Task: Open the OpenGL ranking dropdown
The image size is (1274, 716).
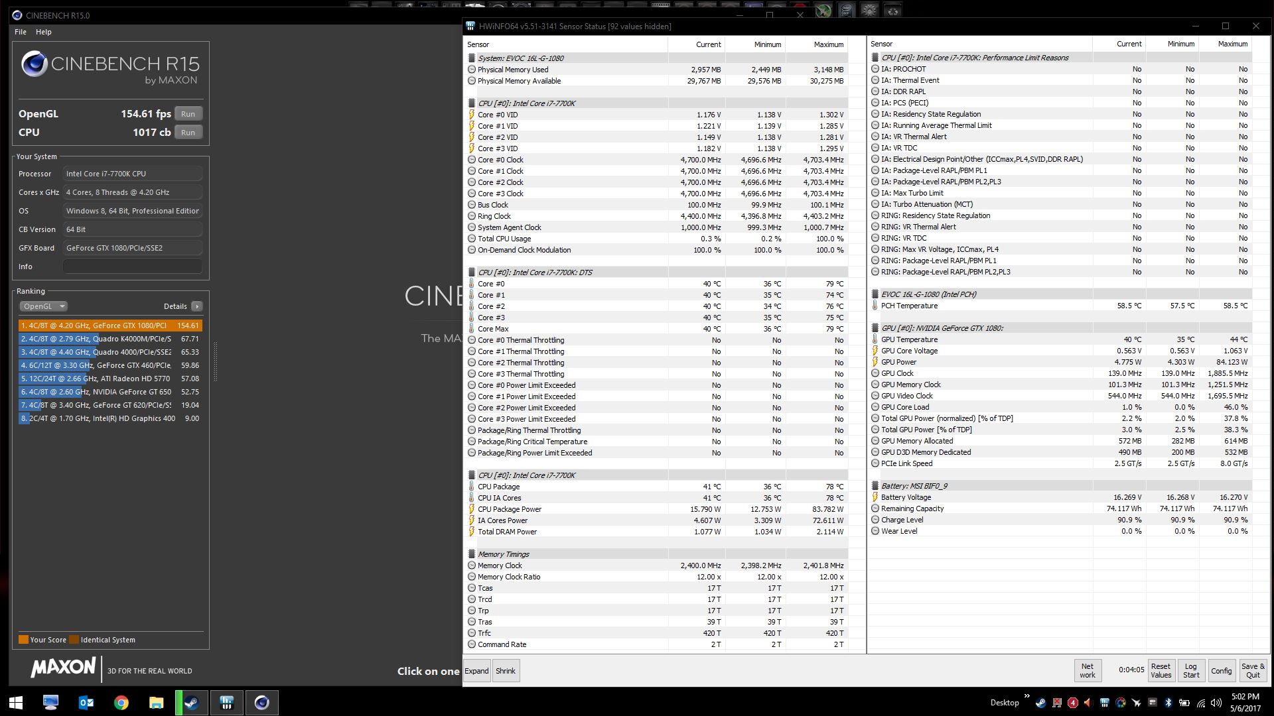Action: (43, 306)
